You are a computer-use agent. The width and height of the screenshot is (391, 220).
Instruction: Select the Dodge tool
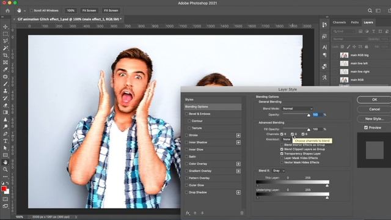pos(5,127)
